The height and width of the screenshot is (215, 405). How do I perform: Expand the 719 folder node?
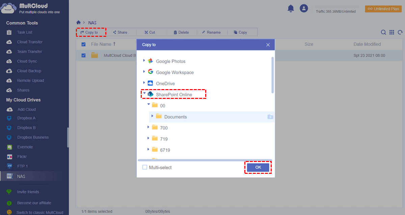click(x=148, y=138)
